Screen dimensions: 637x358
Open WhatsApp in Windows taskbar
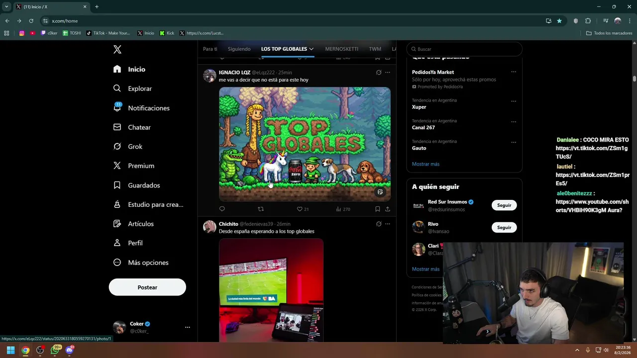click(55, 350)
